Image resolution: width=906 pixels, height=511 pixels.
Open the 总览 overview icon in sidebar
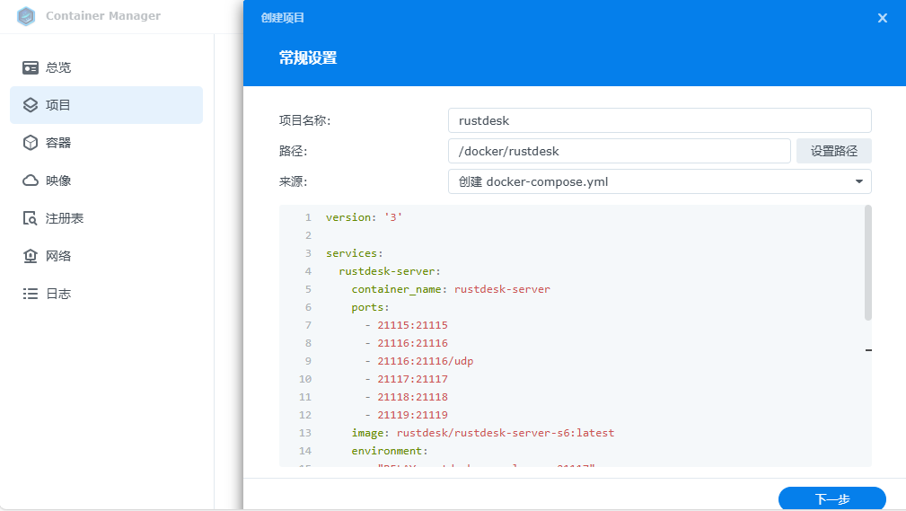coord(30,67)
